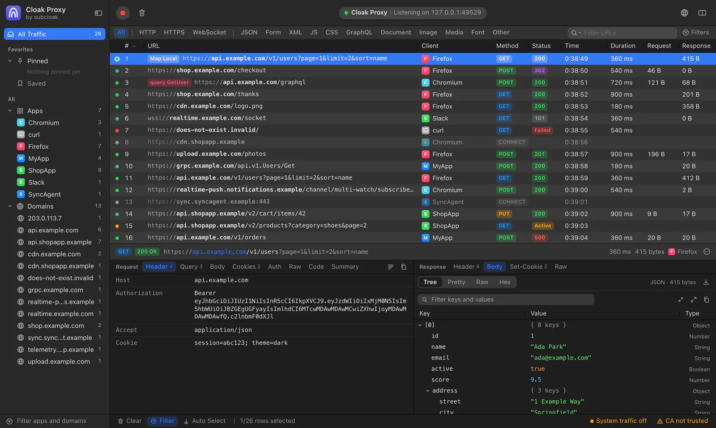Click the red record button
This screenshot has height=428, width=716.
click(x=123, y=13)
